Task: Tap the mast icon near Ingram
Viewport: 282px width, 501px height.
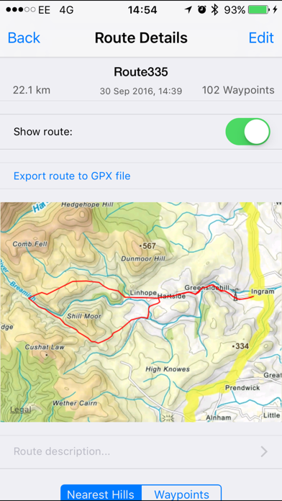Action: tap(235, 294)
